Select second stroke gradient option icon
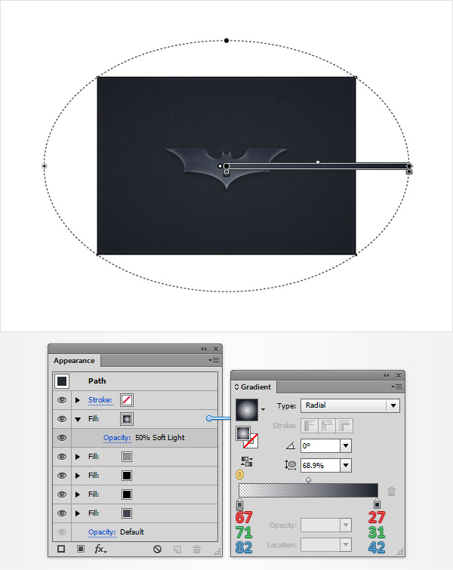Viewport: 453px width, 570px height. pyautogui.click(x=326, y=426)
